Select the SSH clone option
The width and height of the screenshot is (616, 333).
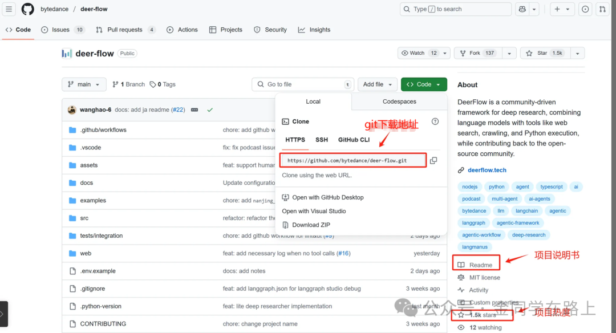tap(321, 140)
